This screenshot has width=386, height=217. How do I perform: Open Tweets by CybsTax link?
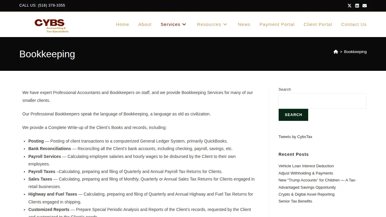[x=295, y=137]
